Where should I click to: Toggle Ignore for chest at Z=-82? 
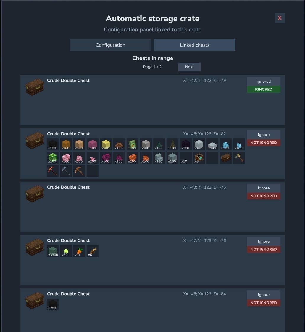coord(264,135)
